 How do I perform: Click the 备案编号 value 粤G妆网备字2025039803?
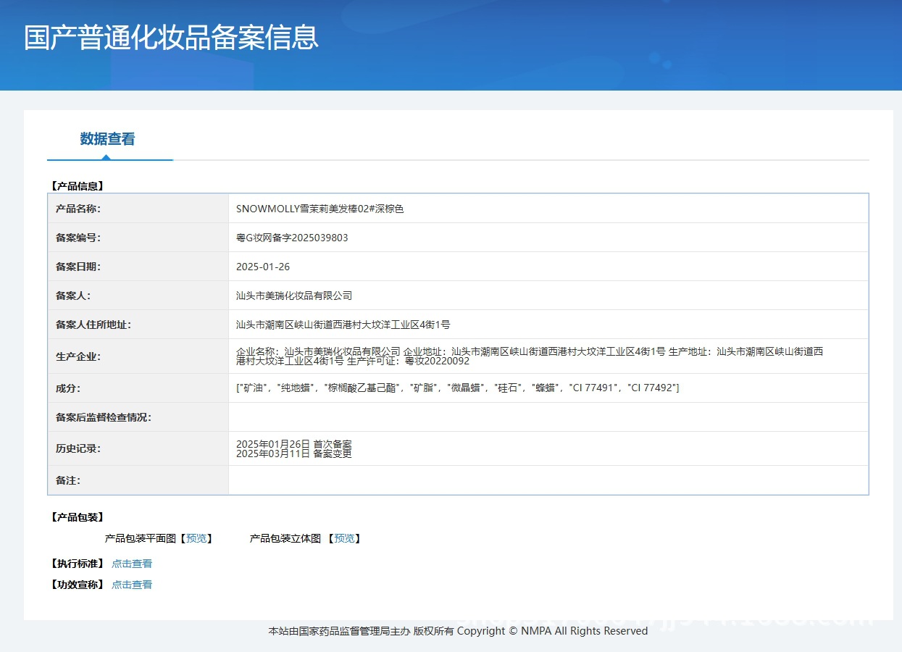292,238
